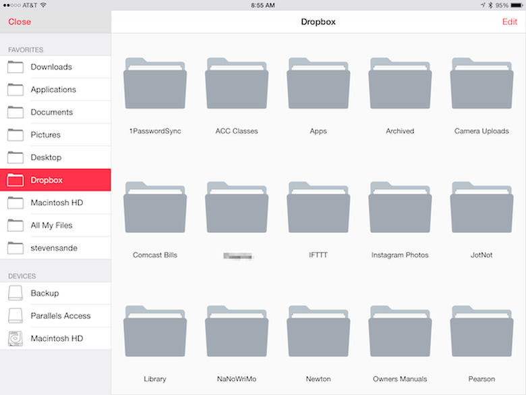The image size is (526, 395).
Task: Click the Macintosh HD label under Devices
Action: point(57,338)
